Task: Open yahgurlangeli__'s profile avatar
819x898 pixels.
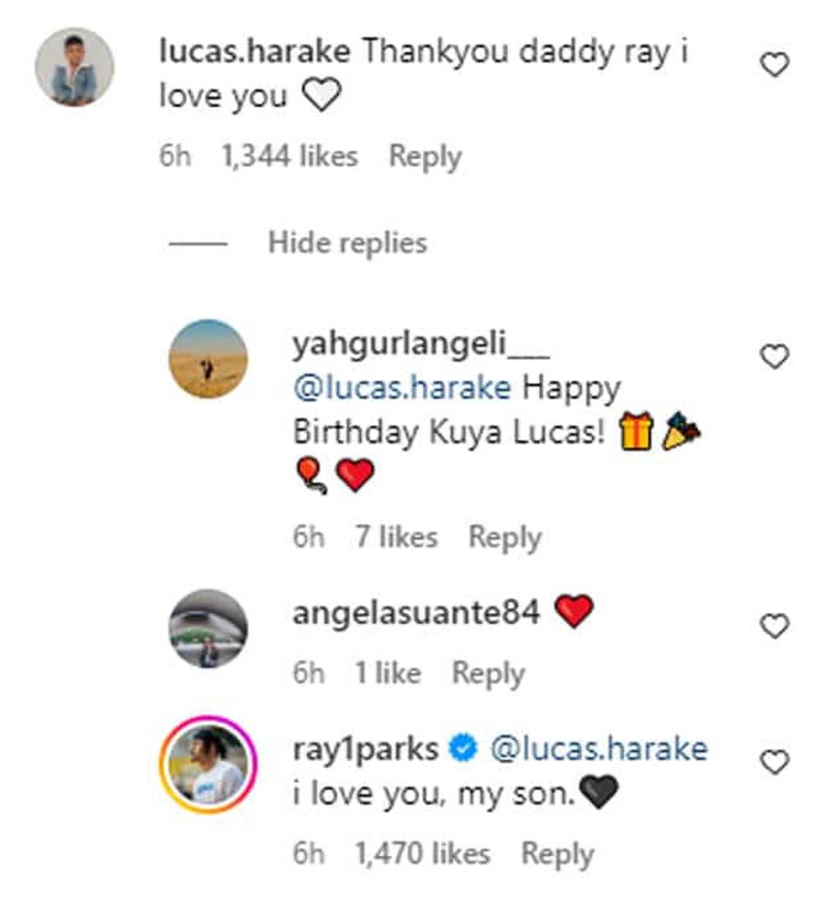Action: pos(208,359)
